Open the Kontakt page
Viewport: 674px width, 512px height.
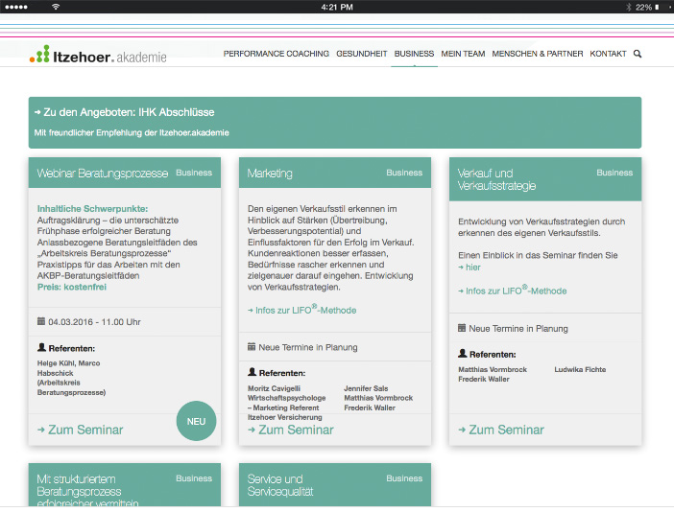click(608, 55)
